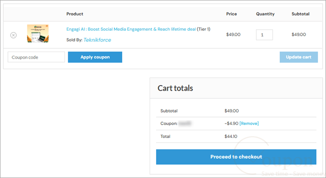Remove the applied coupon via [Remove] link
This screenshot has height=178, width=326.
249,124
